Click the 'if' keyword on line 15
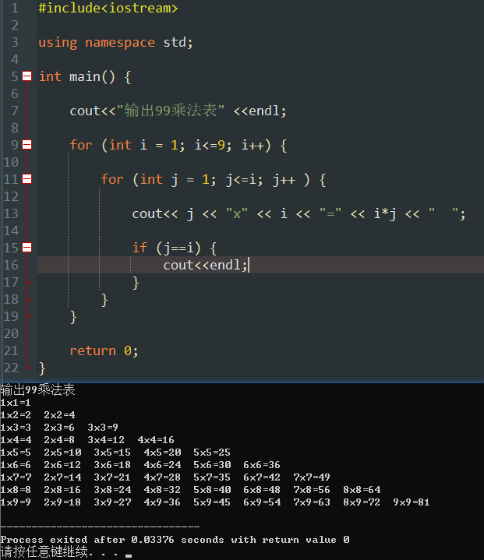The width and height of the screenshot is (484, 560). (140, 248)
